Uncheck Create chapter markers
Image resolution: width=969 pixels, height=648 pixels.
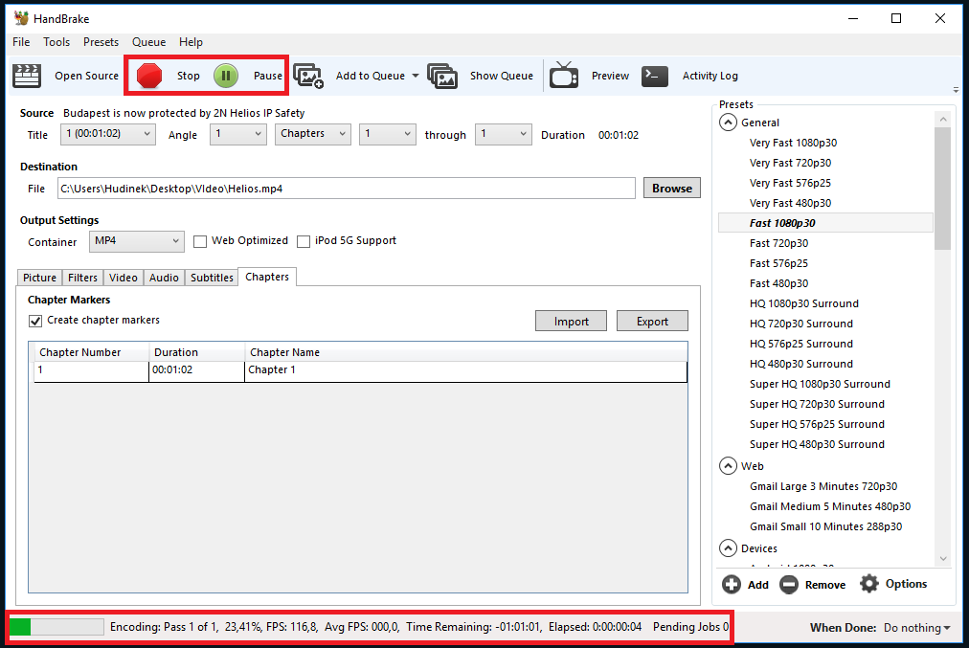pos(35,321)
